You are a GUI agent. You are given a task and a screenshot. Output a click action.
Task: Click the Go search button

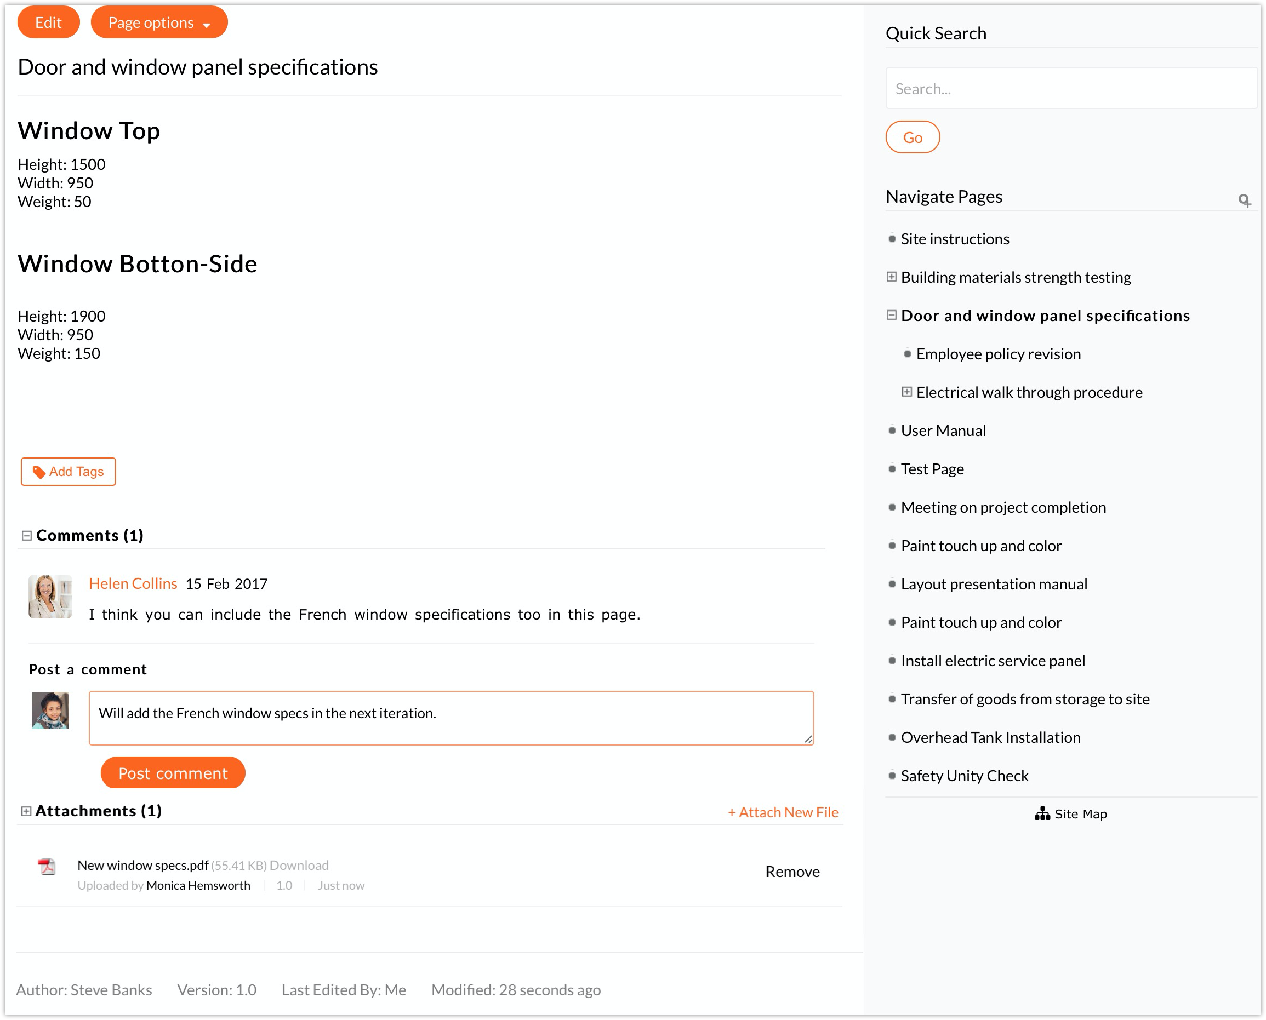[912, 137]
